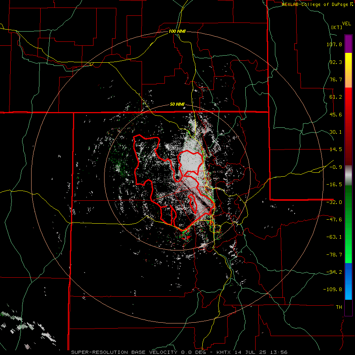Click the 100 NMI range ring label
The height and width of the screenshot is (355, 355).
pyautogui.click(x=177, y=31)
